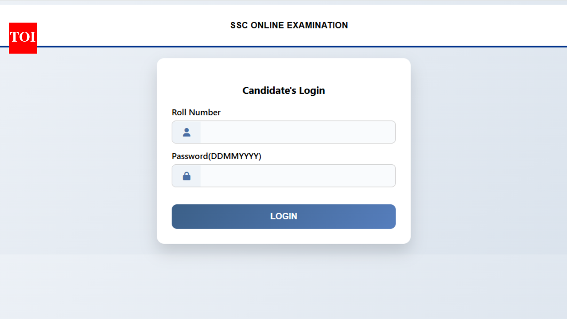Screen dimensions: 567x319
Task: Click the Candidate's Login heading
Action: (283, 90)
